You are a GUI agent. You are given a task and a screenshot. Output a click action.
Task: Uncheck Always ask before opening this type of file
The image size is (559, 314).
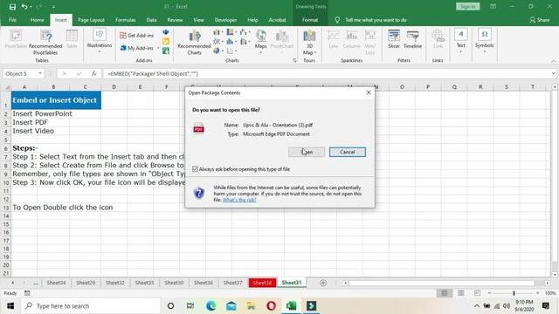point(195,169)
